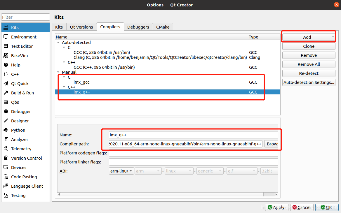Click the Cancel button
The image size is (341, 213).
click(302, 207)
